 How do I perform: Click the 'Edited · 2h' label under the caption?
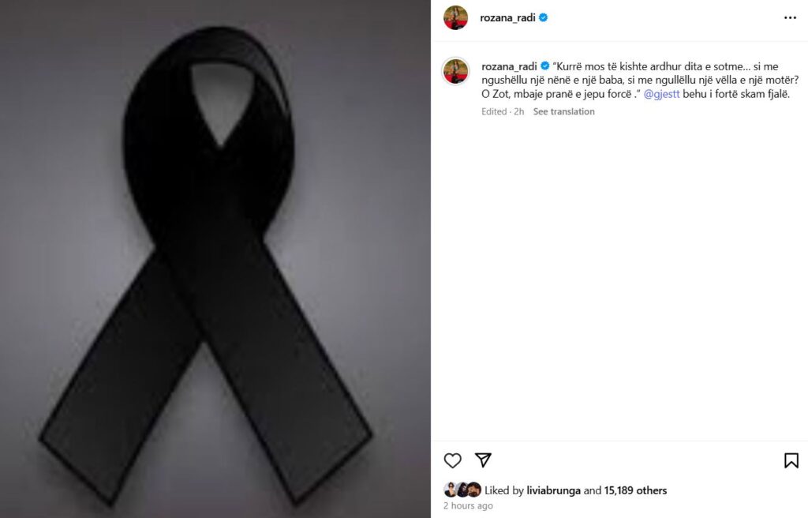click(503, 111)
